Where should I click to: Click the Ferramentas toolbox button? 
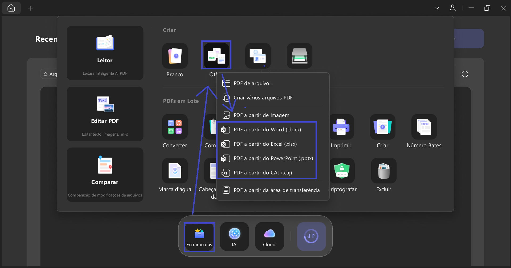(x=199, y=237)
